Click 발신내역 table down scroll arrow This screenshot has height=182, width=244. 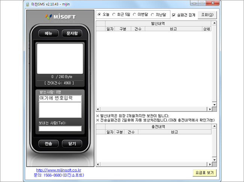[214, 105]
